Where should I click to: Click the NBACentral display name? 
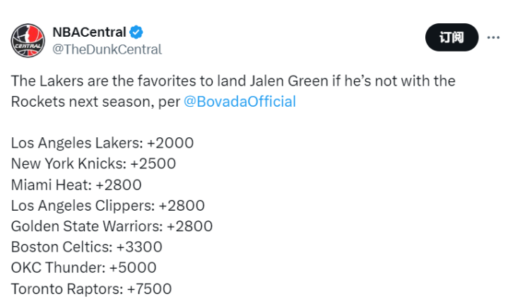tap(89, 32)
